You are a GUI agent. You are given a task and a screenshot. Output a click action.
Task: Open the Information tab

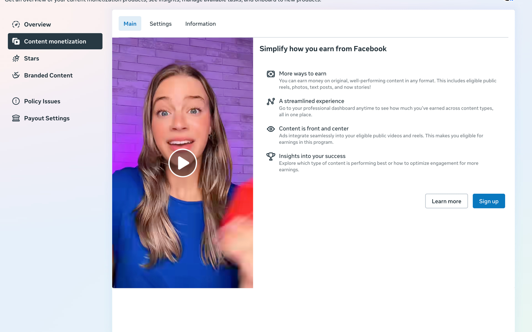(x=200, y=24)
